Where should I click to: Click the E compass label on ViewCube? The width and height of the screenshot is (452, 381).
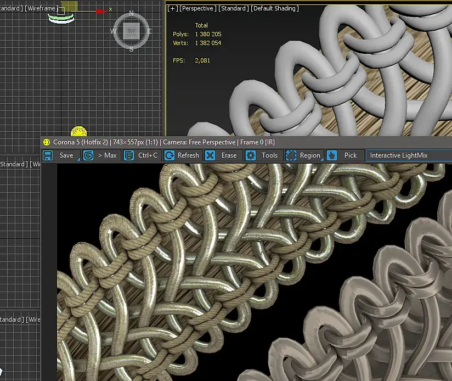(149, 31)
